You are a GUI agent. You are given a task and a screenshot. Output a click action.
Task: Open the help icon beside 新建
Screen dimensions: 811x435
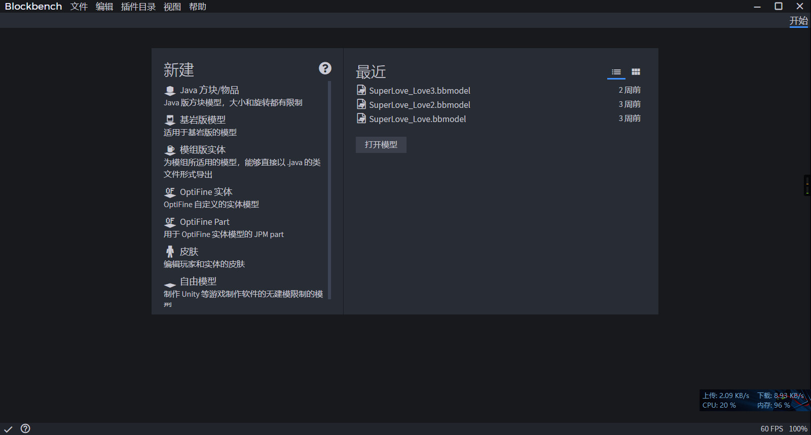325,68
